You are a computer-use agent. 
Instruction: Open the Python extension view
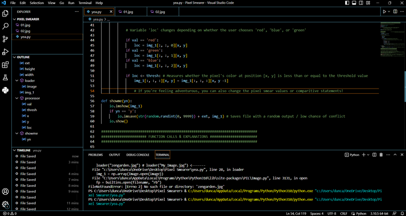(x=5, y=90)
